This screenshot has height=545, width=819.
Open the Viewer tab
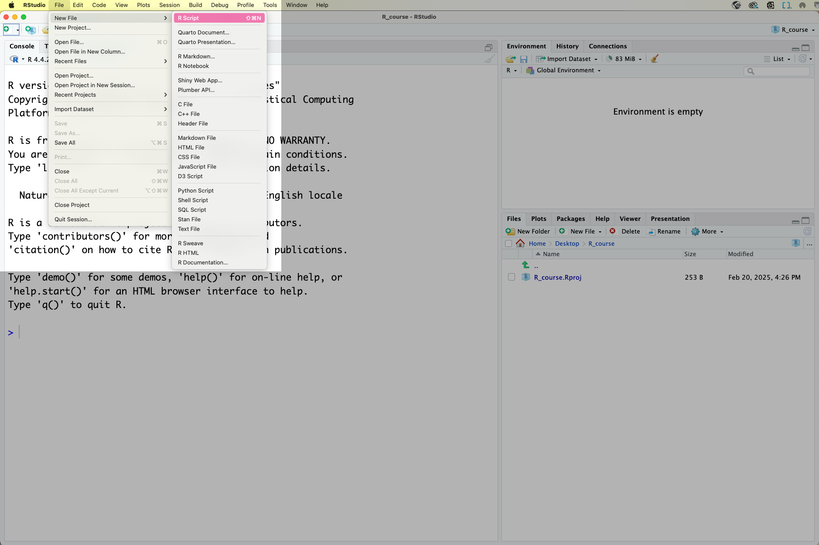click(630, 219)
